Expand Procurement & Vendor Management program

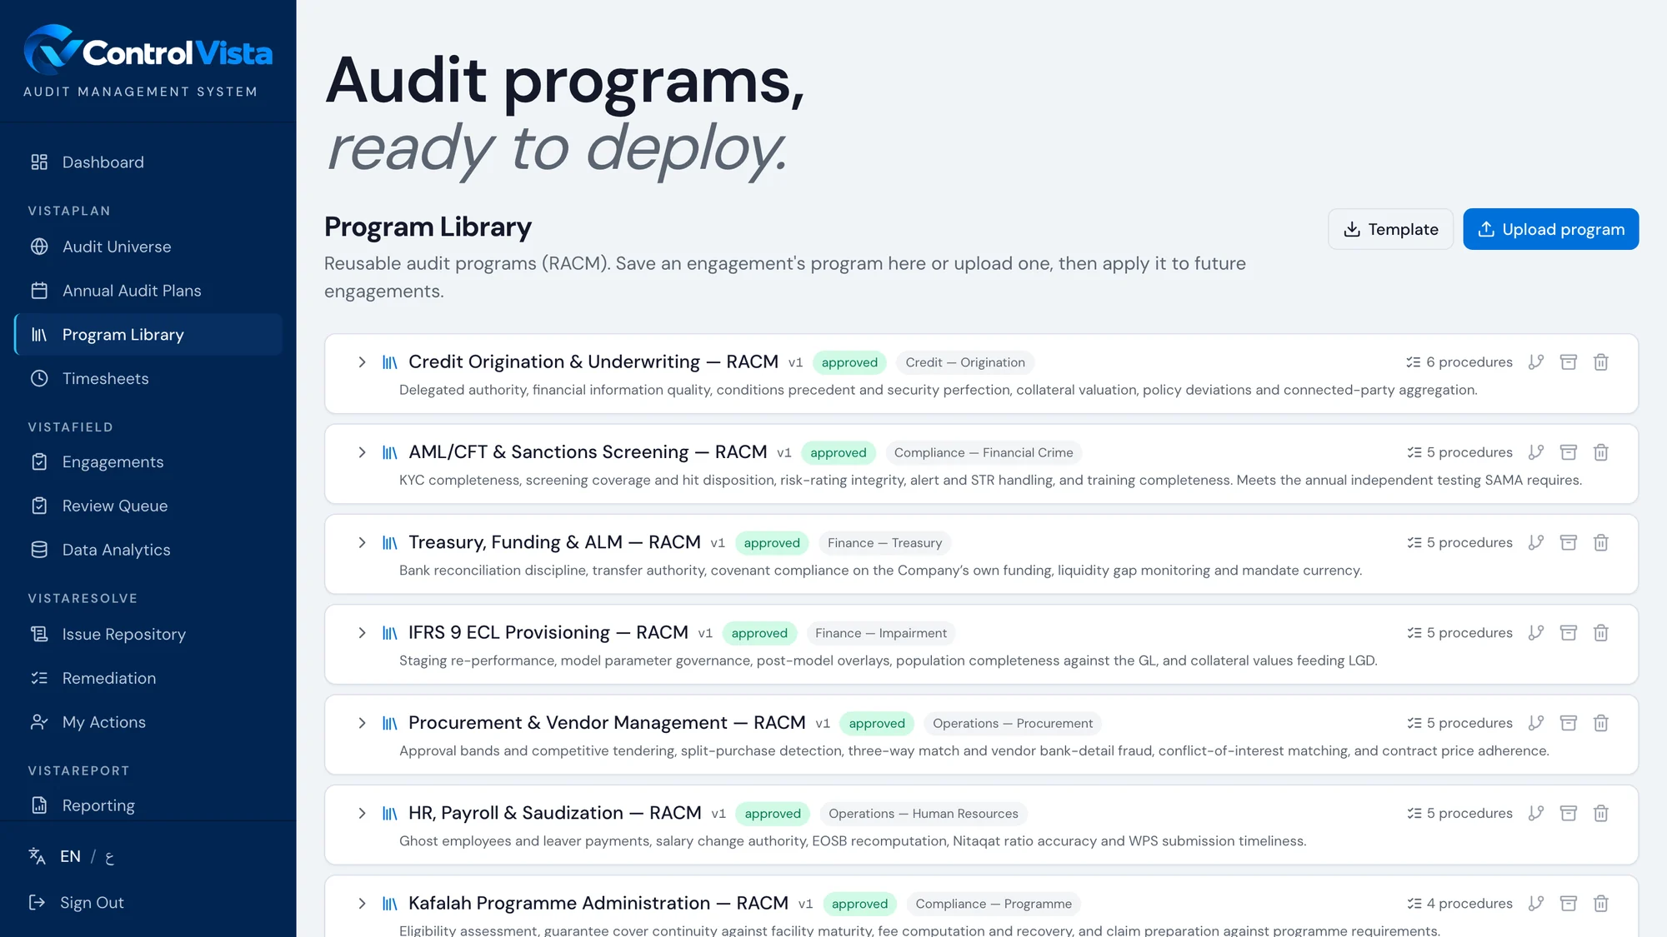coord(362,723)
